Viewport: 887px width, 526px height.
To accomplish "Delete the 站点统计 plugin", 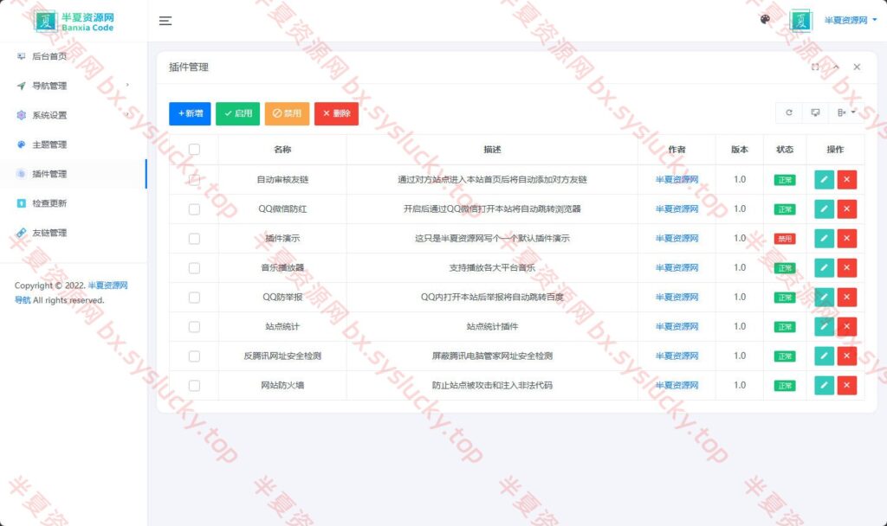I will coord(847,326).
